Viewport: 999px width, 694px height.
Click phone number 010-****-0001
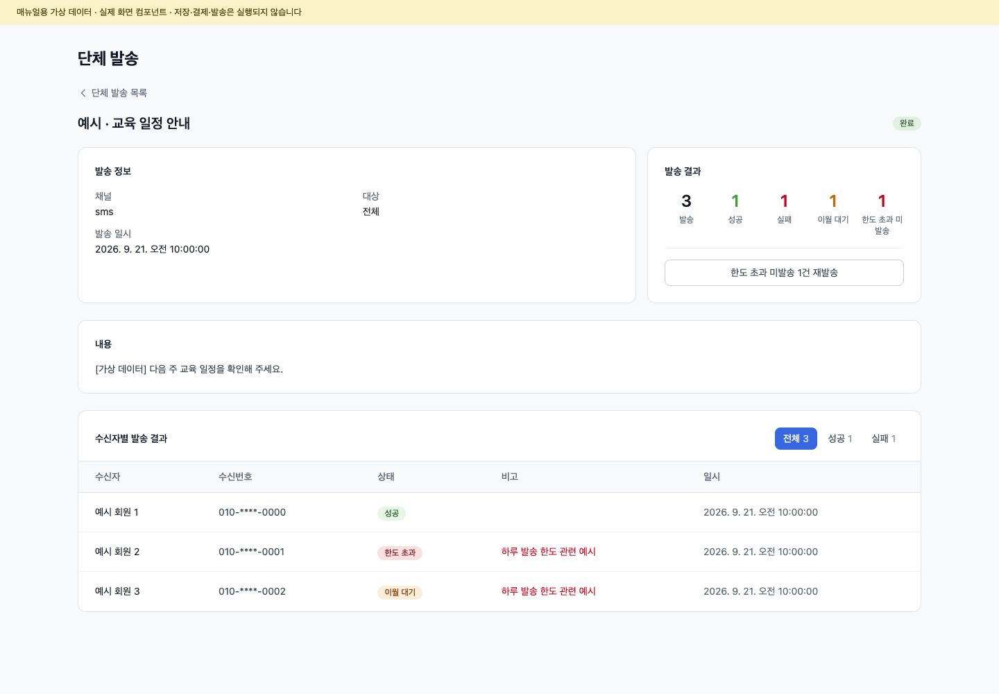point(251,552)
